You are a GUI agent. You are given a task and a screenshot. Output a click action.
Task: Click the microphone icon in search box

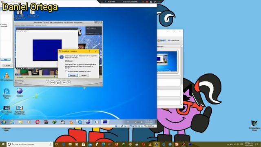[x=50, y=144]
